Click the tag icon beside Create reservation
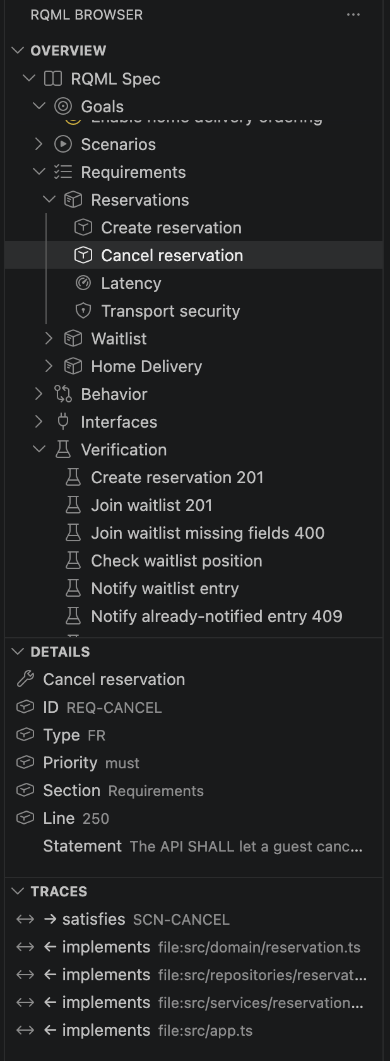Viewport: 390px width, 1061px height. (x=83, y=227)
